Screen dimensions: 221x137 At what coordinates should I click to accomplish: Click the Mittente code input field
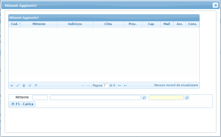[x=40, y=98]
